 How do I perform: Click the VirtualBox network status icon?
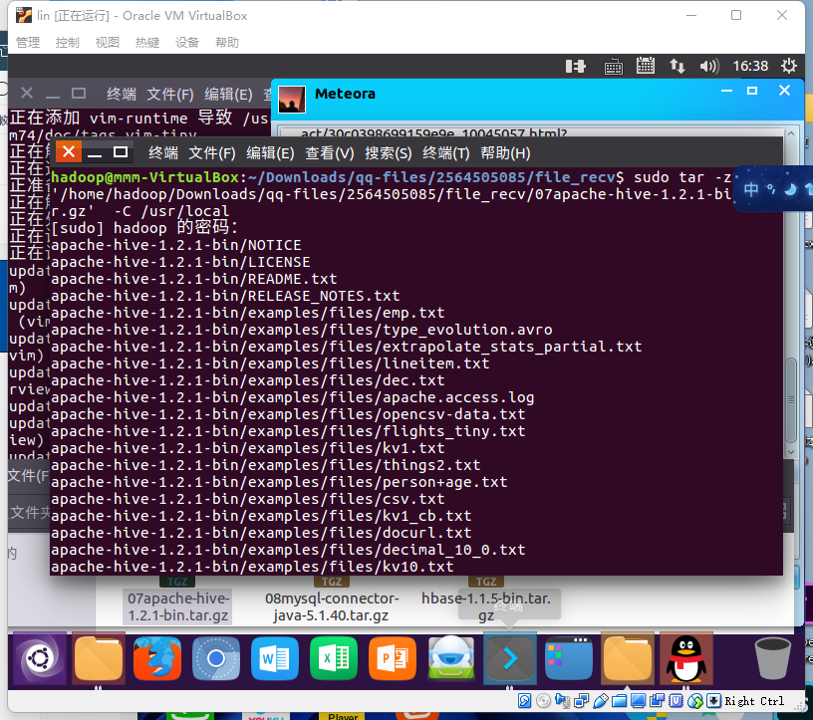(581, 701)
